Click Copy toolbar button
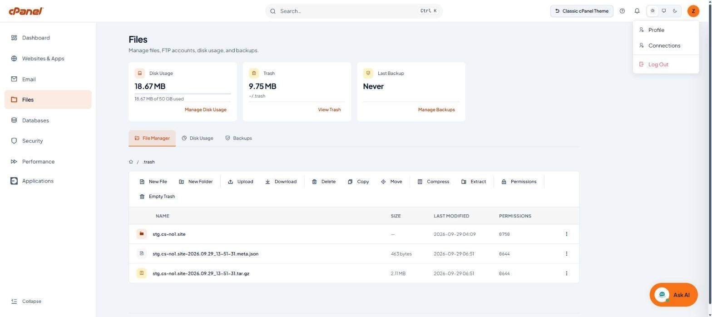The image size is (712, 317). [358, 182]
